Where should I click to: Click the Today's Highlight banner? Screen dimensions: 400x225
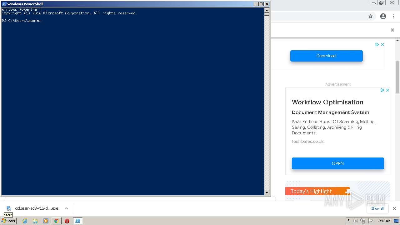point(317,191)
